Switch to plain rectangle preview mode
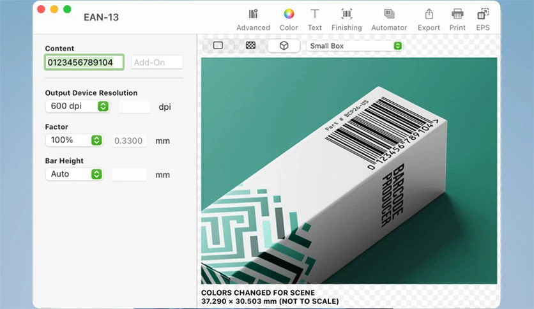 pos(218,45)
